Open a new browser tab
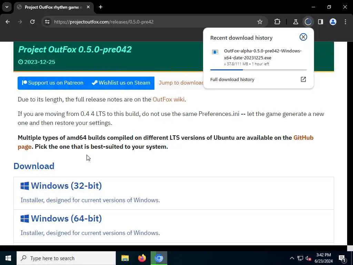Image resolution: width=353 pixels, height=265 pixels. tap(101, 7)
